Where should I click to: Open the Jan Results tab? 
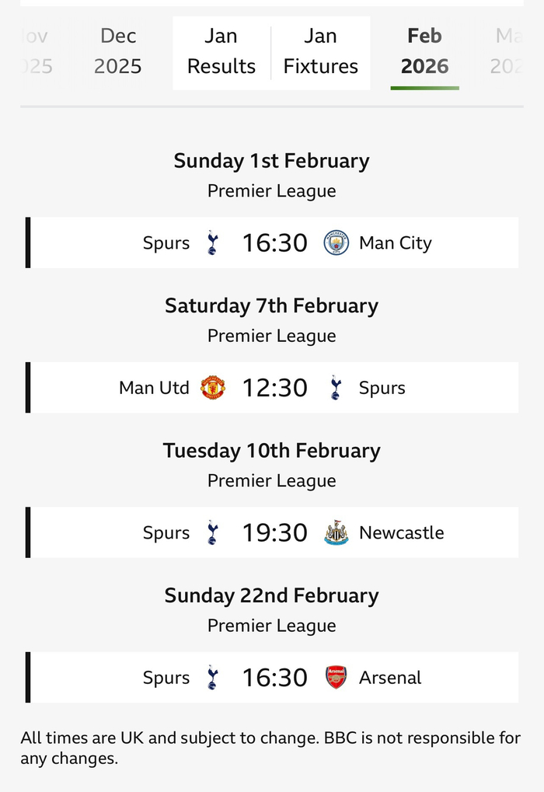click(x=221, y=51)
